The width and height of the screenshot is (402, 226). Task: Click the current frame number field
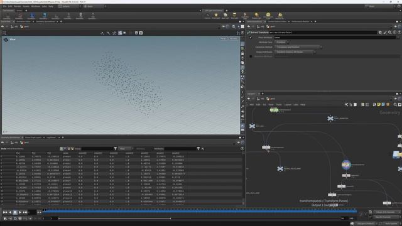click(32, 212)
